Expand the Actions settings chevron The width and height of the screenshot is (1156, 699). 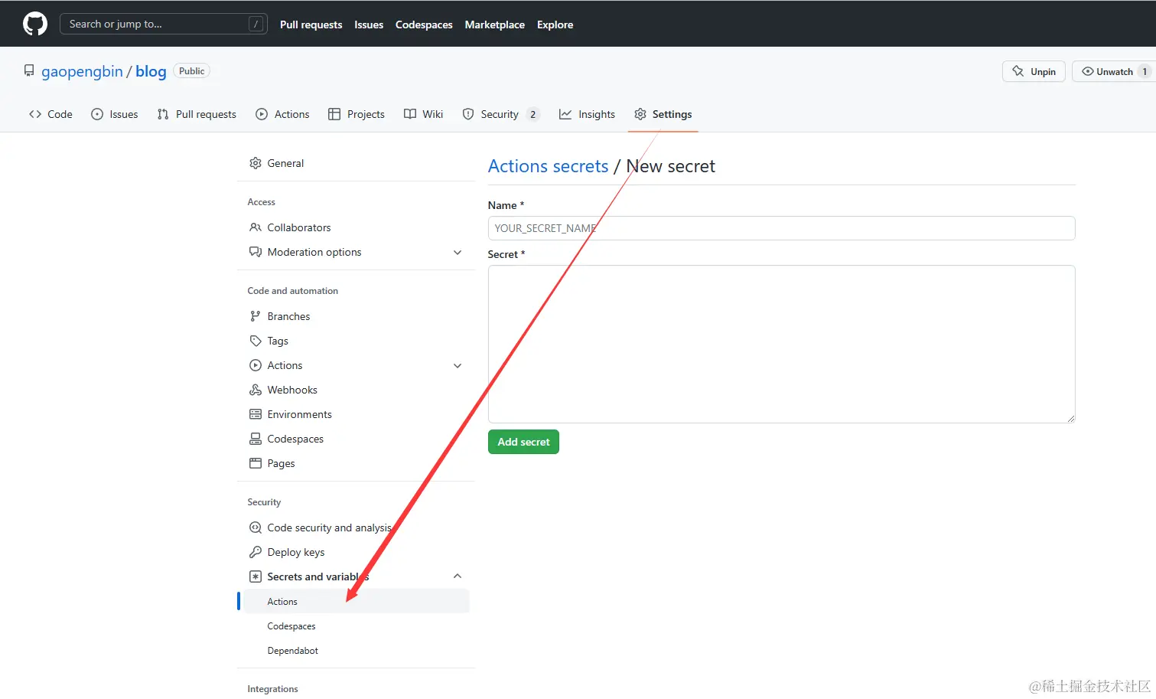(x=458, y=366)
